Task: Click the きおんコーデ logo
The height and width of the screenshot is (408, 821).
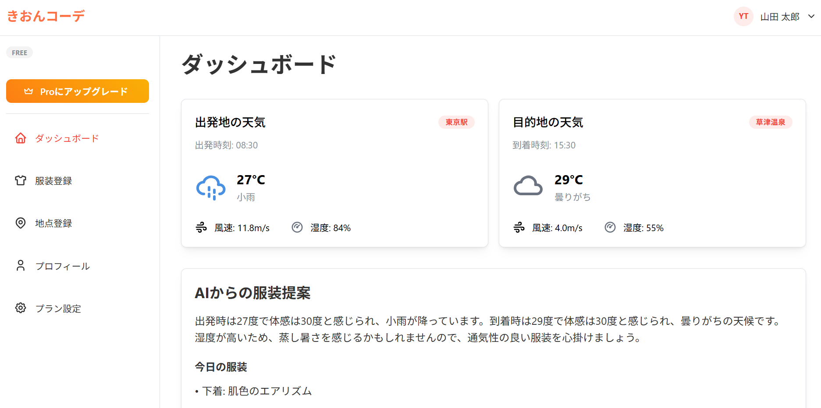Action: click(46, 16)
